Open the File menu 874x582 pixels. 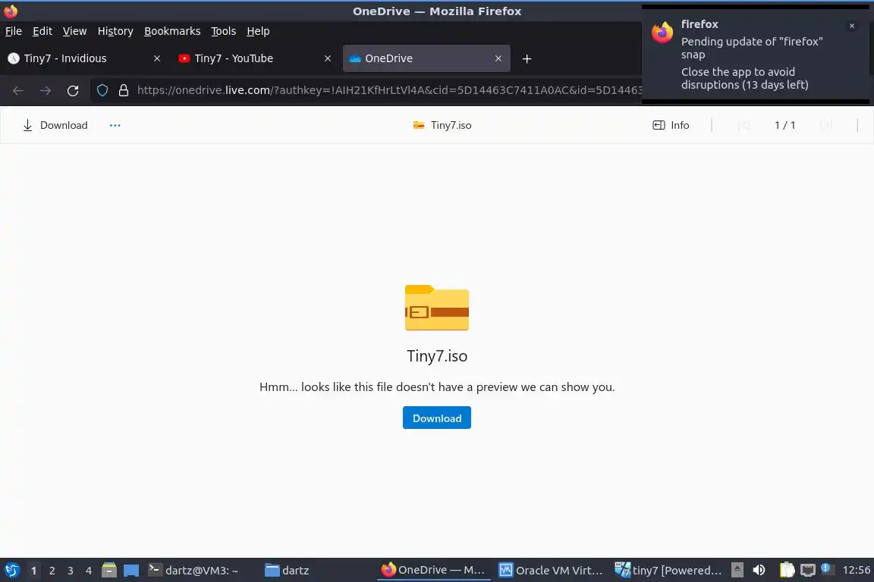[x=14, y=31]
